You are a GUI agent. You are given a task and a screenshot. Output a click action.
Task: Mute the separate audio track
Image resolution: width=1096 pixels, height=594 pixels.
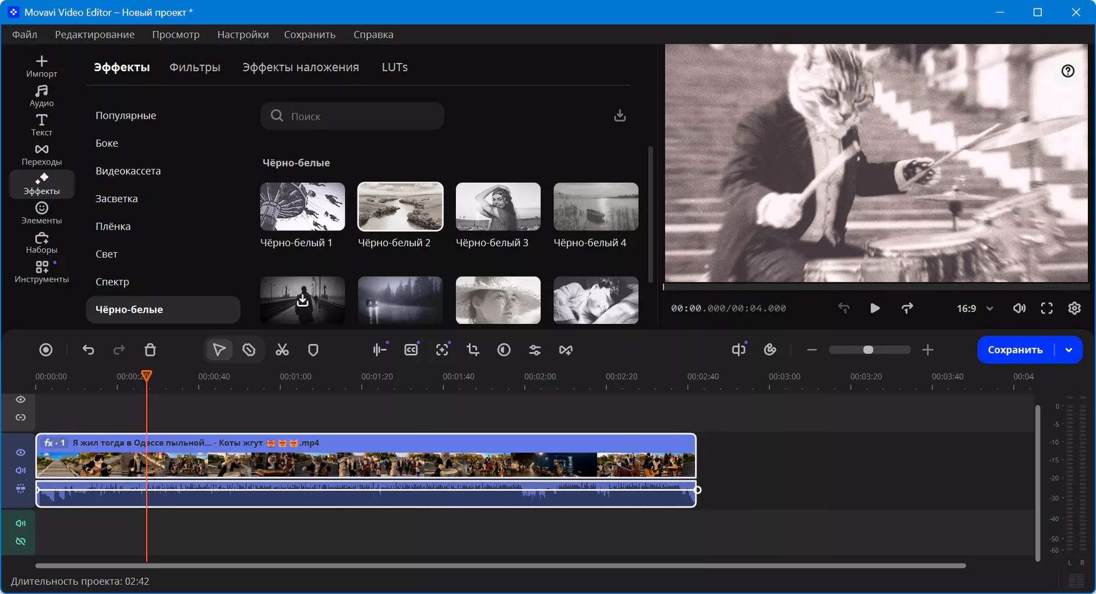pyautogui.click(x=20, y=524)
